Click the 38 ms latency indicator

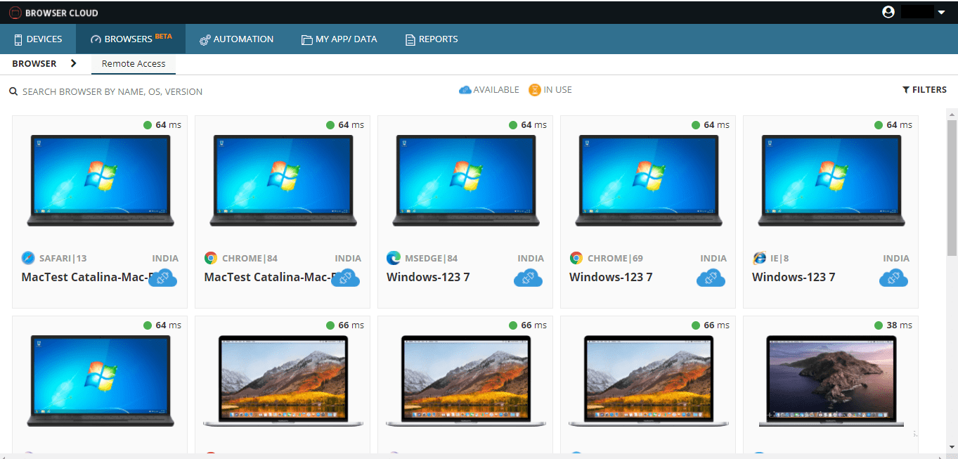pyautogui.click(x=893, y=325)
